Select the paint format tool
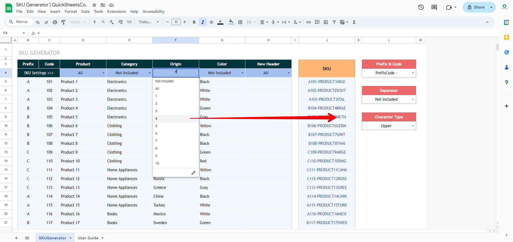The height and width of the screenshot is (242, 513). click(63, 22)
